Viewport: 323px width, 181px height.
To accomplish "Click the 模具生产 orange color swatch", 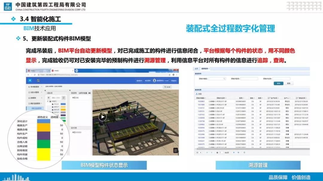I will click(43, 125).
